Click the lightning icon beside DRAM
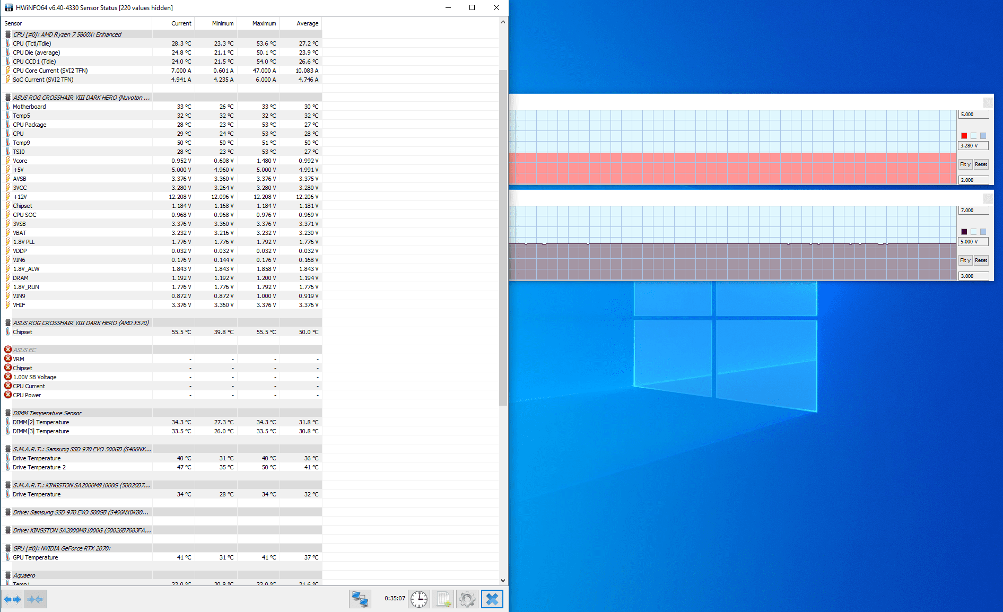Image resolution: width=1003 pixels, height=612 pixels. coord(8,278)
